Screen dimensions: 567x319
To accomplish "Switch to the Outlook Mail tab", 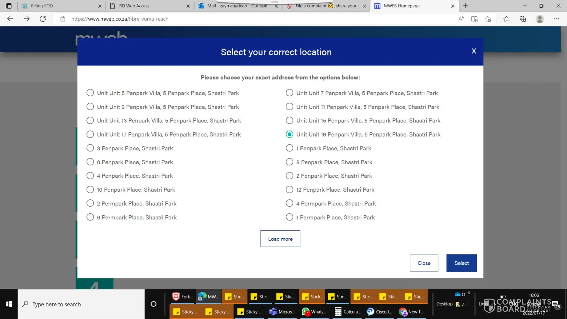I will pos(238,6).
